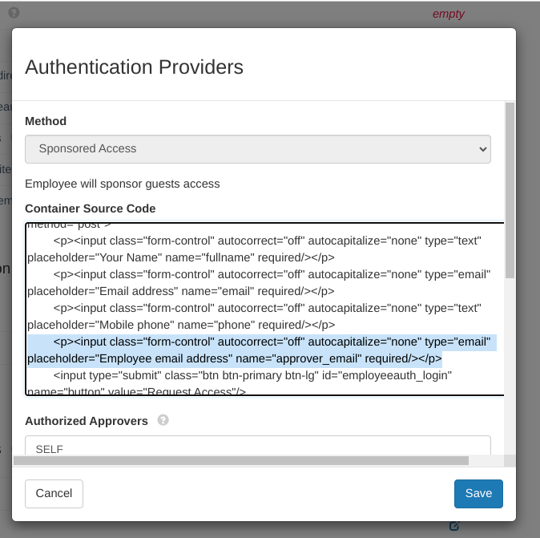Click the Container Source Code label
Viewport: 540px width, 538px height.
pos(90,208)
